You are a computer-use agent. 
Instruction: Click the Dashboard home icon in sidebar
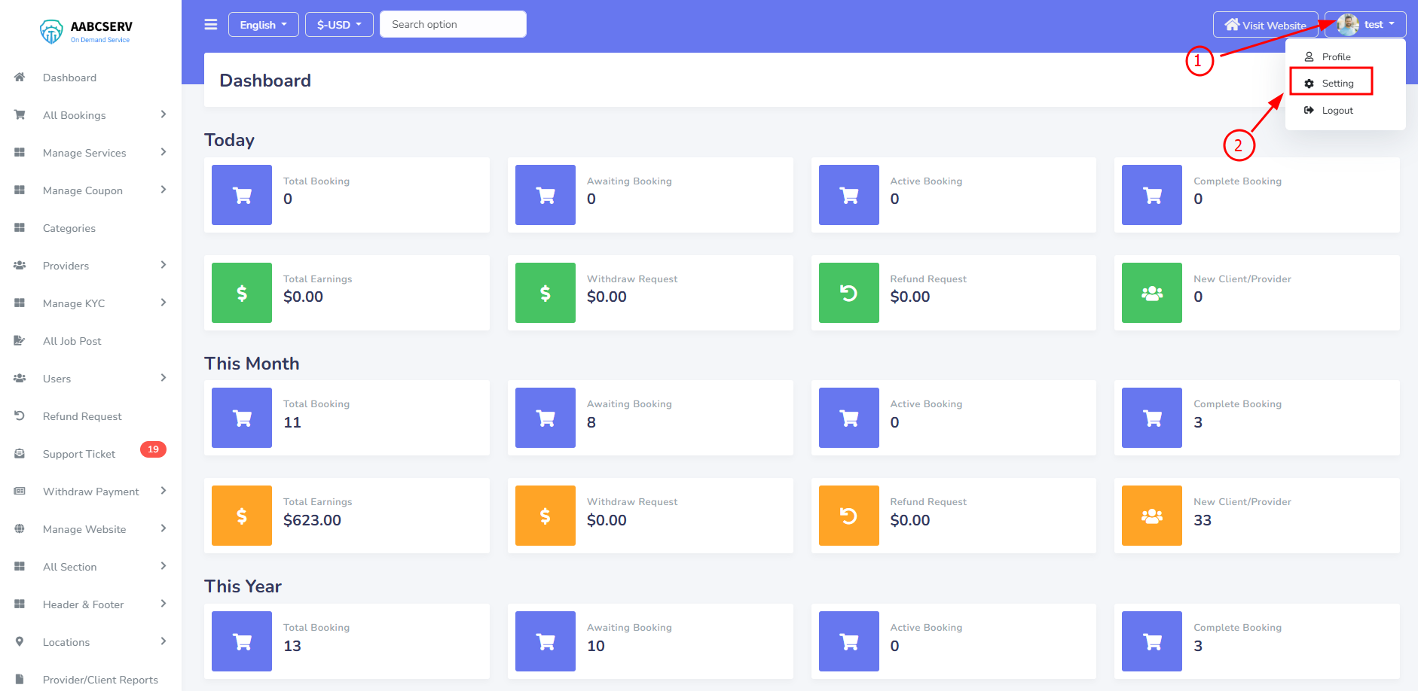click(x=20, y=78)
